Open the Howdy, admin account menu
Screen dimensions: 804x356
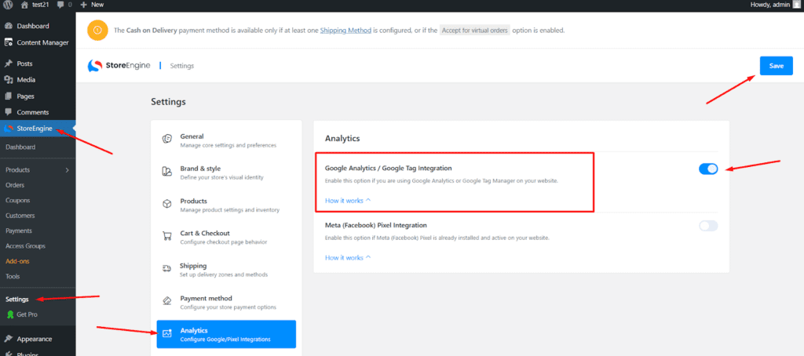[776, 5]
